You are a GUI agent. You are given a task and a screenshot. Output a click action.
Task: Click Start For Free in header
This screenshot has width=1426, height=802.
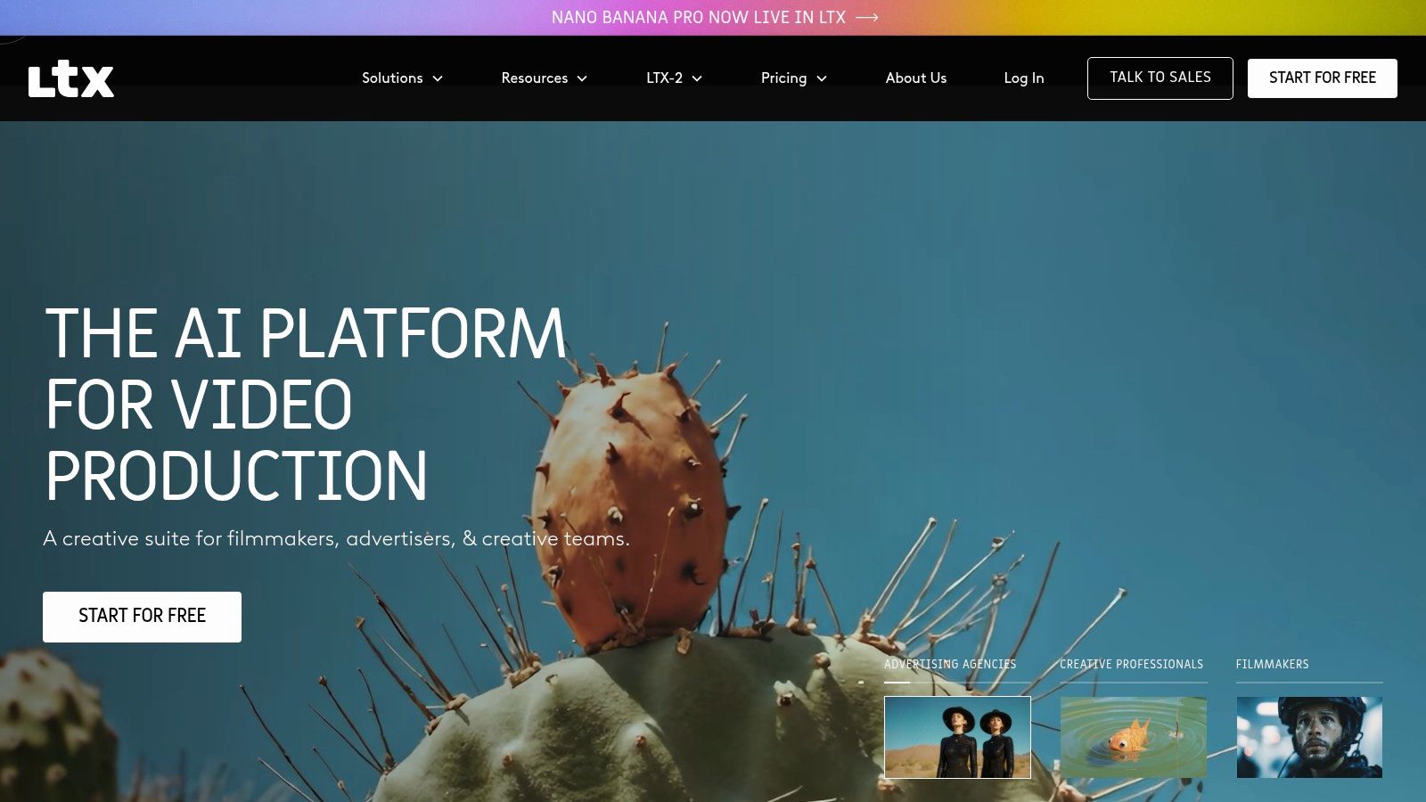click(x=1322, y=78)
